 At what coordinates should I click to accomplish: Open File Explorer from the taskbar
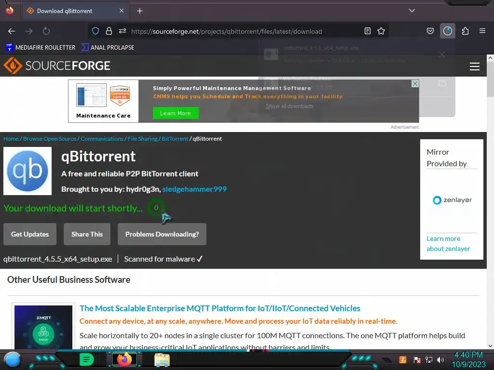tap(162, 359)
